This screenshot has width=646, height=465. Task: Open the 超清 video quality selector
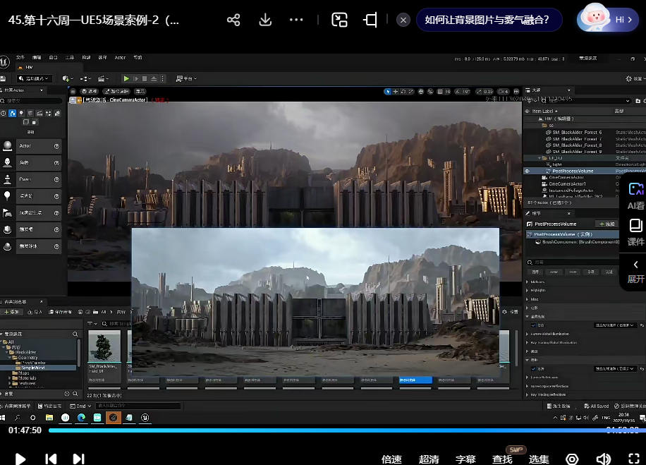pos(429,459)
